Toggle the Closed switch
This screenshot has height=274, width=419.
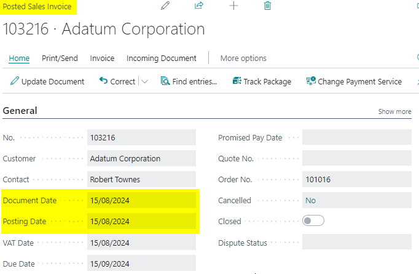313,221
